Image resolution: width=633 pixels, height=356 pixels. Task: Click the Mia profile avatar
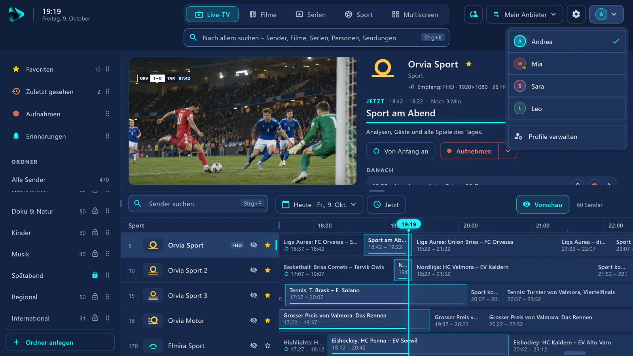click(520, 64)
